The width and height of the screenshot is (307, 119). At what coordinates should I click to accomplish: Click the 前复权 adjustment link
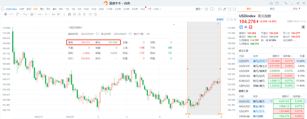[x=220, y=20]
